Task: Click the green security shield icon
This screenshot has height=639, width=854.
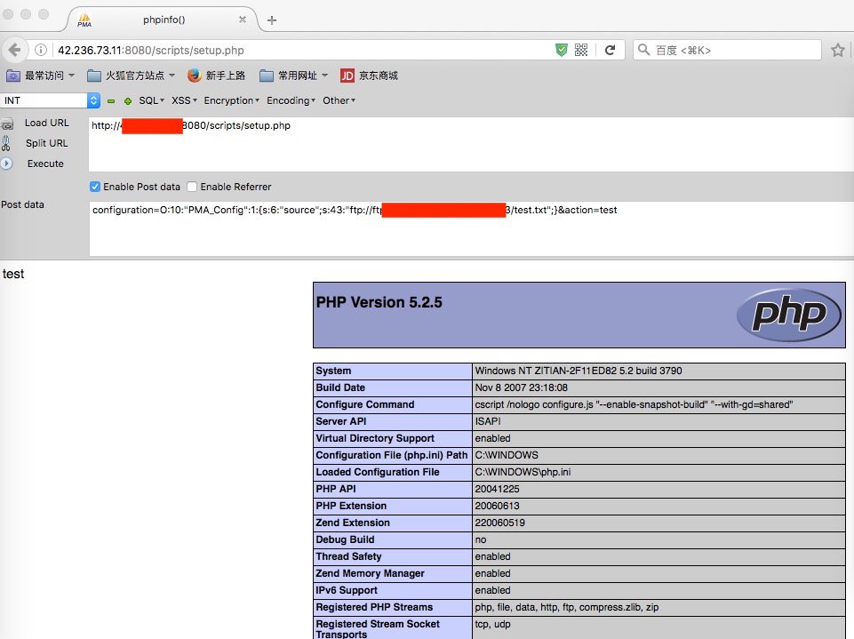Action: [x=562, y=50]
